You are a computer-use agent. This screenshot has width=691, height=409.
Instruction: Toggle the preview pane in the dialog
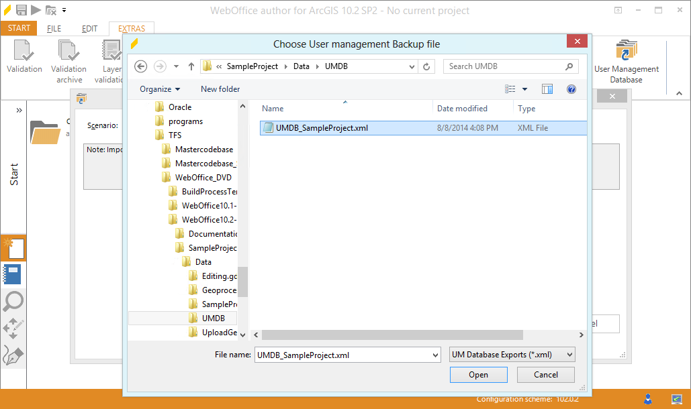coord(547,89)
